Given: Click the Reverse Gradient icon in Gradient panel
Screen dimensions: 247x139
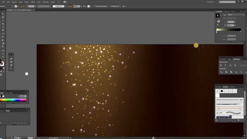Looking at the screenshot, I should pyautogui.click(x=218, y=25).
